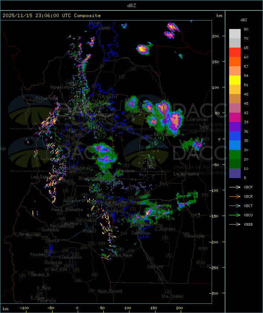This screenshot has height=313, width=263.
Task: Click the cyan VBCT arrow icon
Action: point(235,206)
